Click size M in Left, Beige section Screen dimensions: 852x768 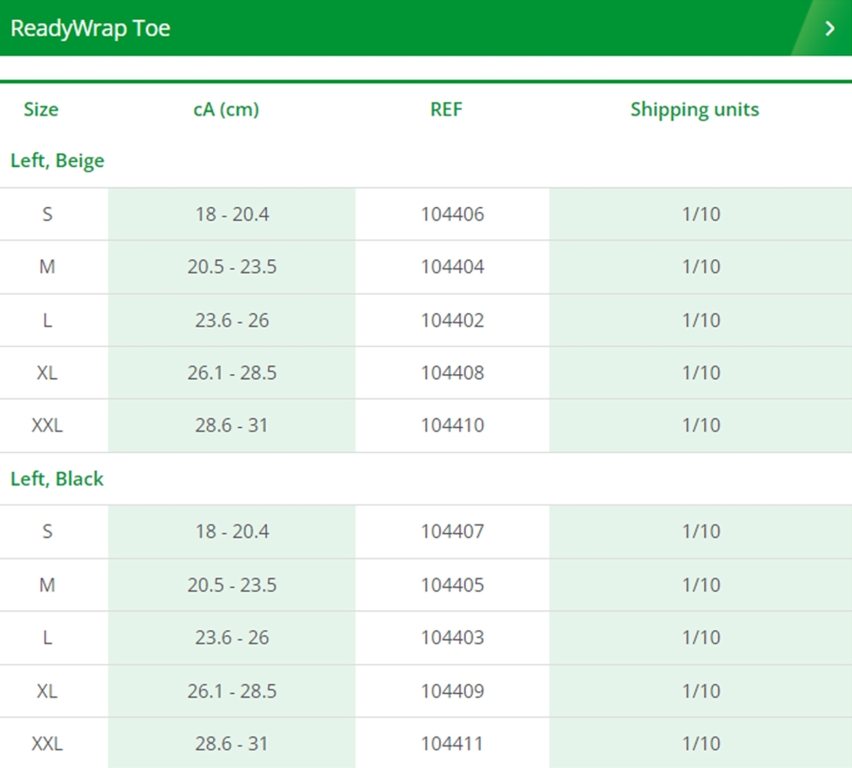point(47,267)
